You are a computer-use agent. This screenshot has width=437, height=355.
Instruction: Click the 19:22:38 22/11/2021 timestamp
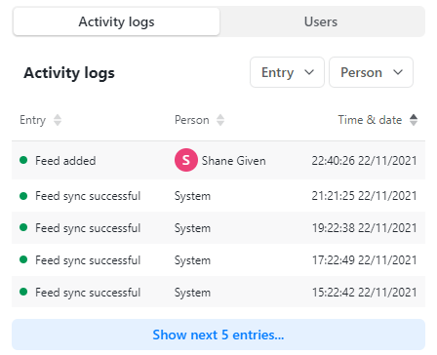point(364,228)
